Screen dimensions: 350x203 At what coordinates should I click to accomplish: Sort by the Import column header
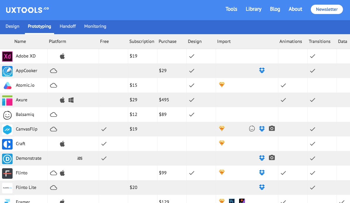[x=224, y=41]
